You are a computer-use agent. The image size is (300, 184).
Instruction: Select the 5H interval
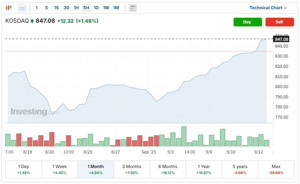tap(86, 8)
